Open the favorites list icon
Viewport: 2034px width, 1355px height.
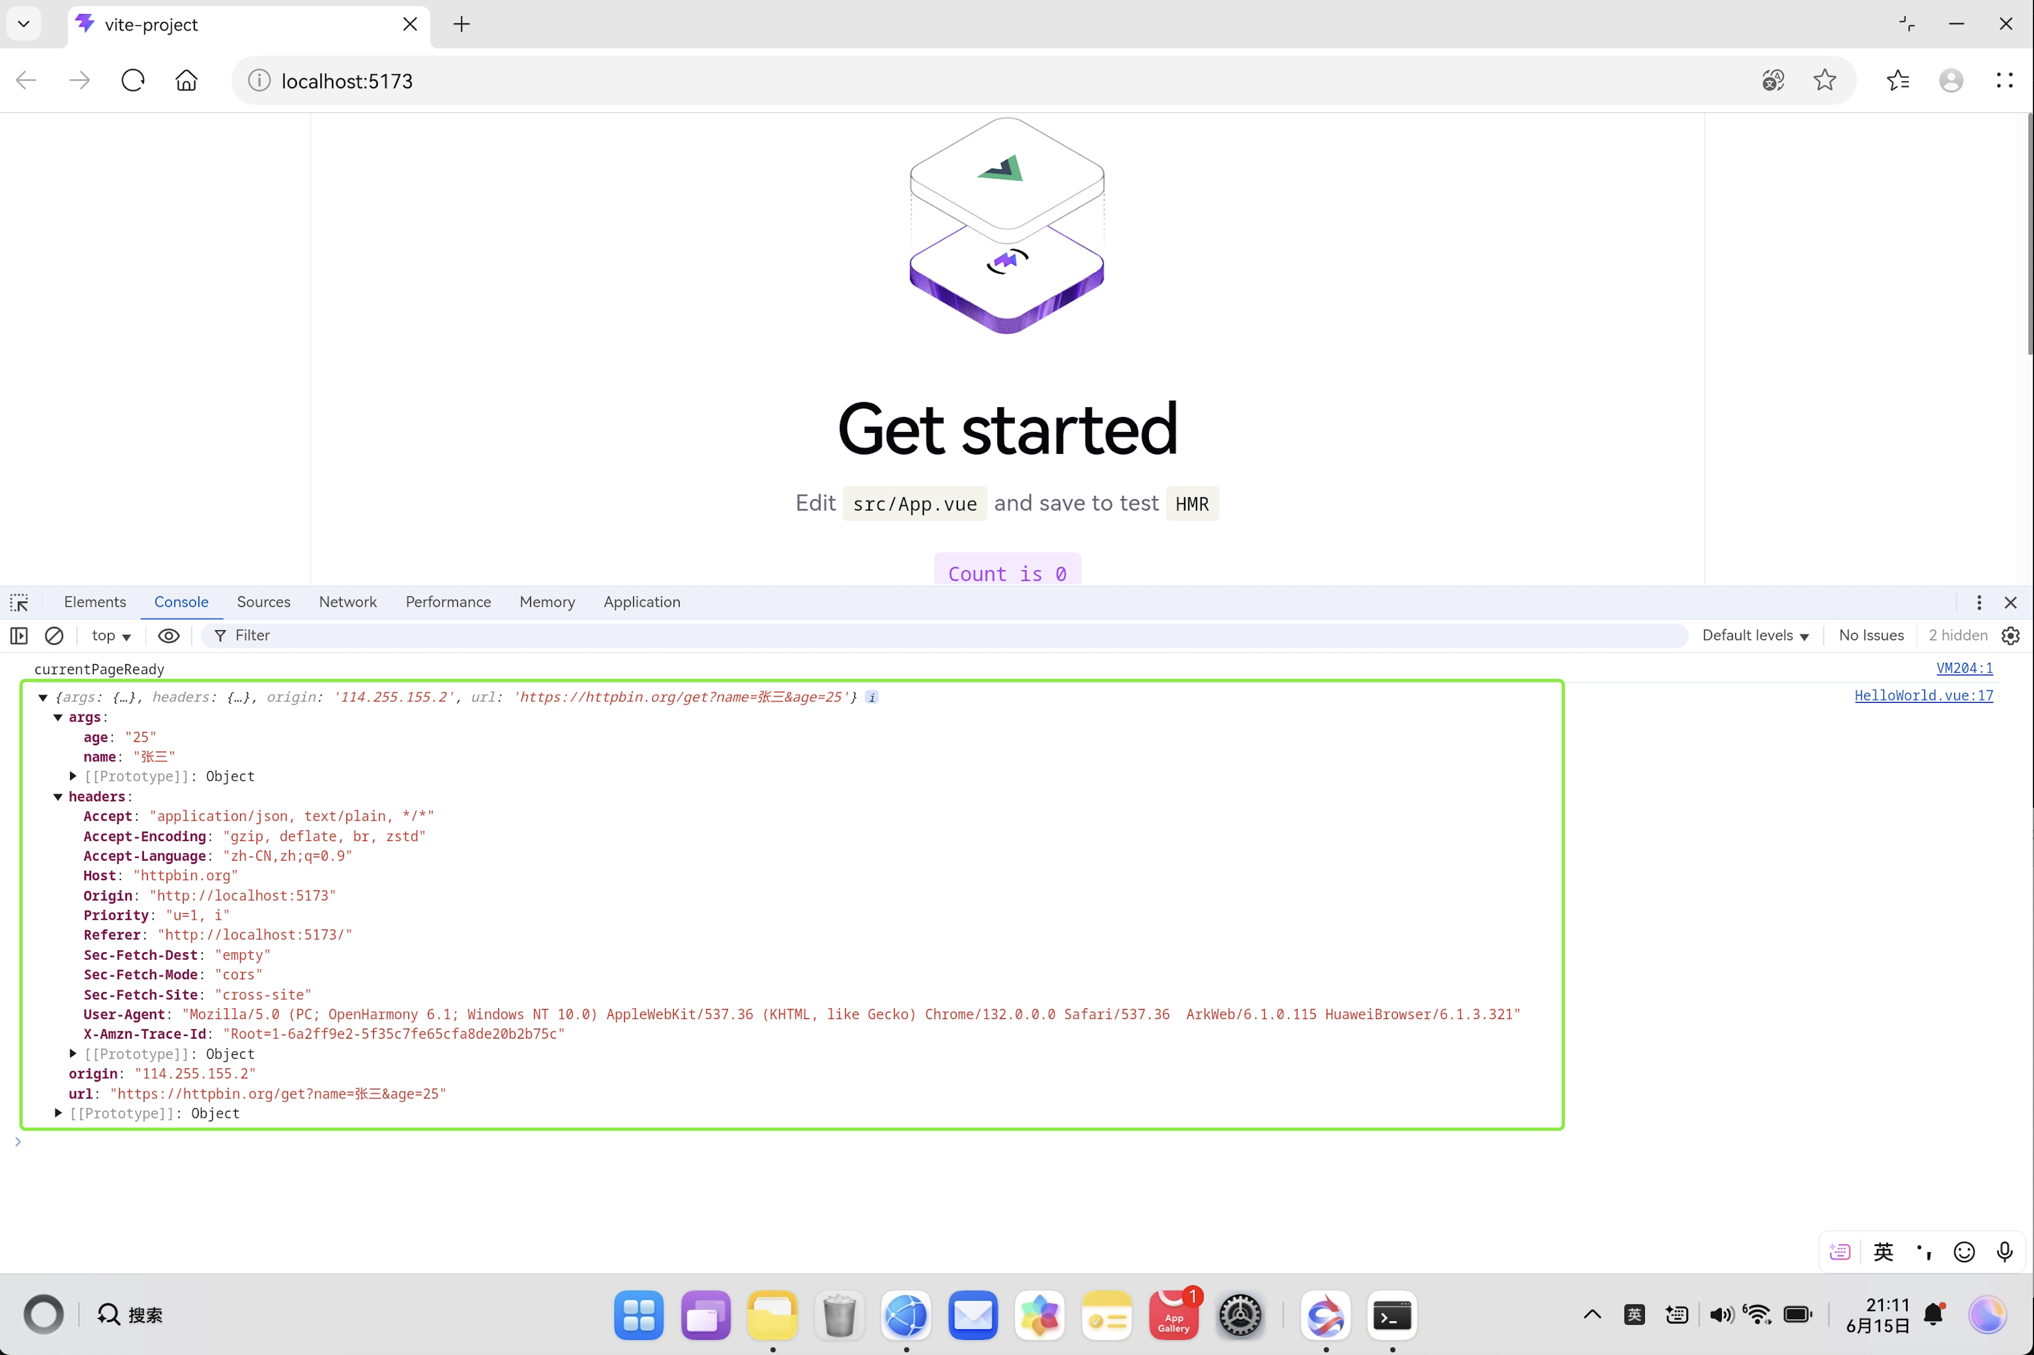[x=1898, y=80]
